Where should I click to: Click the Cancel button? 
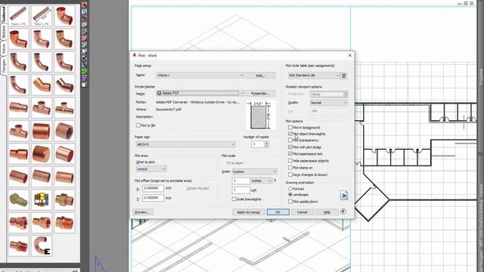(302, 212)
